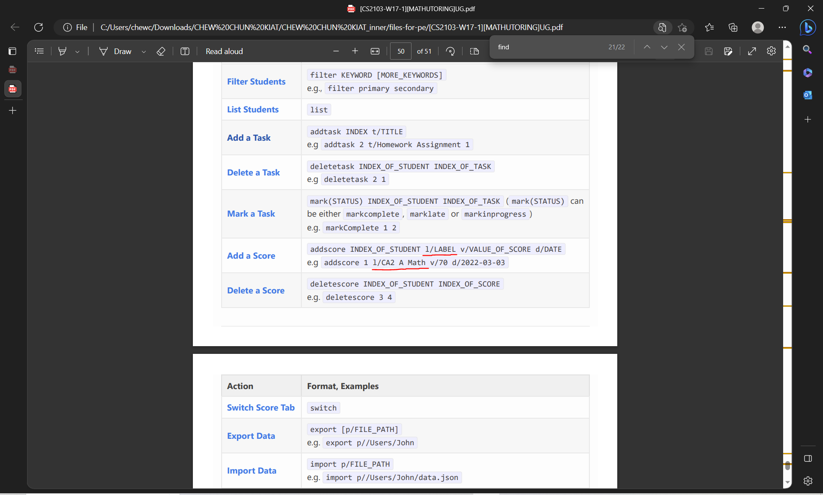The image size is (823, 495).
Task: Go to previous find result
Action: tap(647, 47)
